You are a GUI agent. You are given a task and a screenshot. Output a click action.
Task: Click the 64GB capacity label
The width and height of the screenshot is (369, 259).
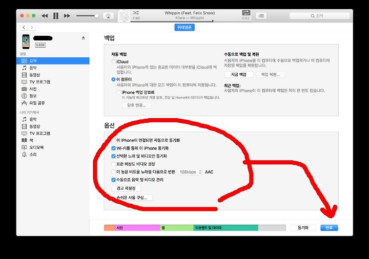40,45
